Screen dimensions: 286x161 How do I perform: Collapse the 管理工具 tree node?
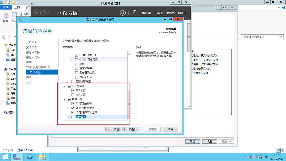(64, 99)
